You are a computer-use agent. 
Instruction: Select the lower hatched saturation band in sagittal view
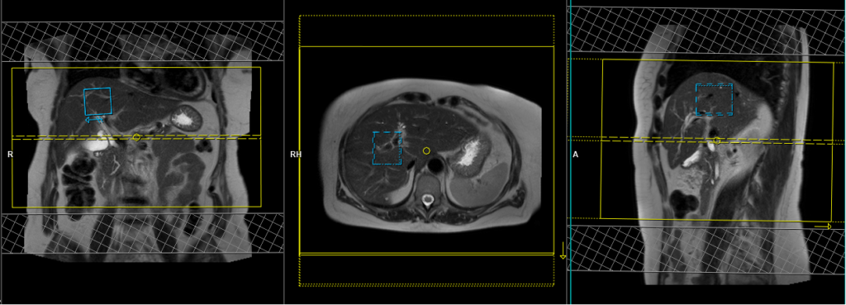pos(707,250)
